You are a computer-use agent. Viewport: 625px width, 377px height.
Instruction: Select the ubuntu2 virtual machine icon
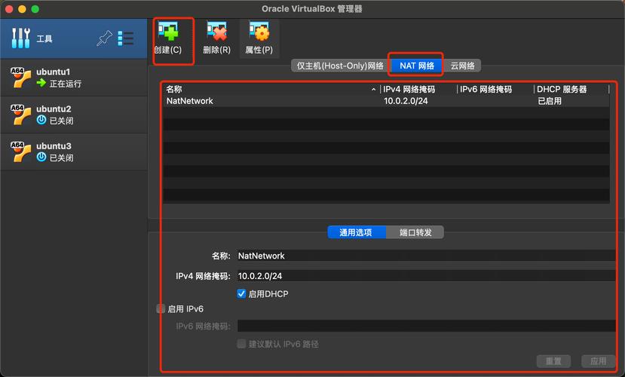[x=20, y=115]
